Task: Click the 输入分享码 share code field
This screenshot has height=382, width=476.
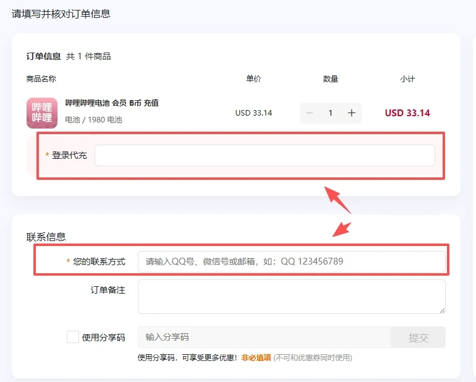Action: point(264,337)
